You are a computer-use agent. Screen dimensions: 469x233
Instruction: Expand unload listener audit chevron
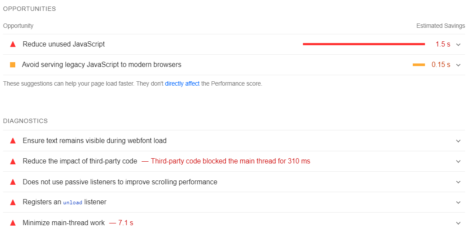458,202
